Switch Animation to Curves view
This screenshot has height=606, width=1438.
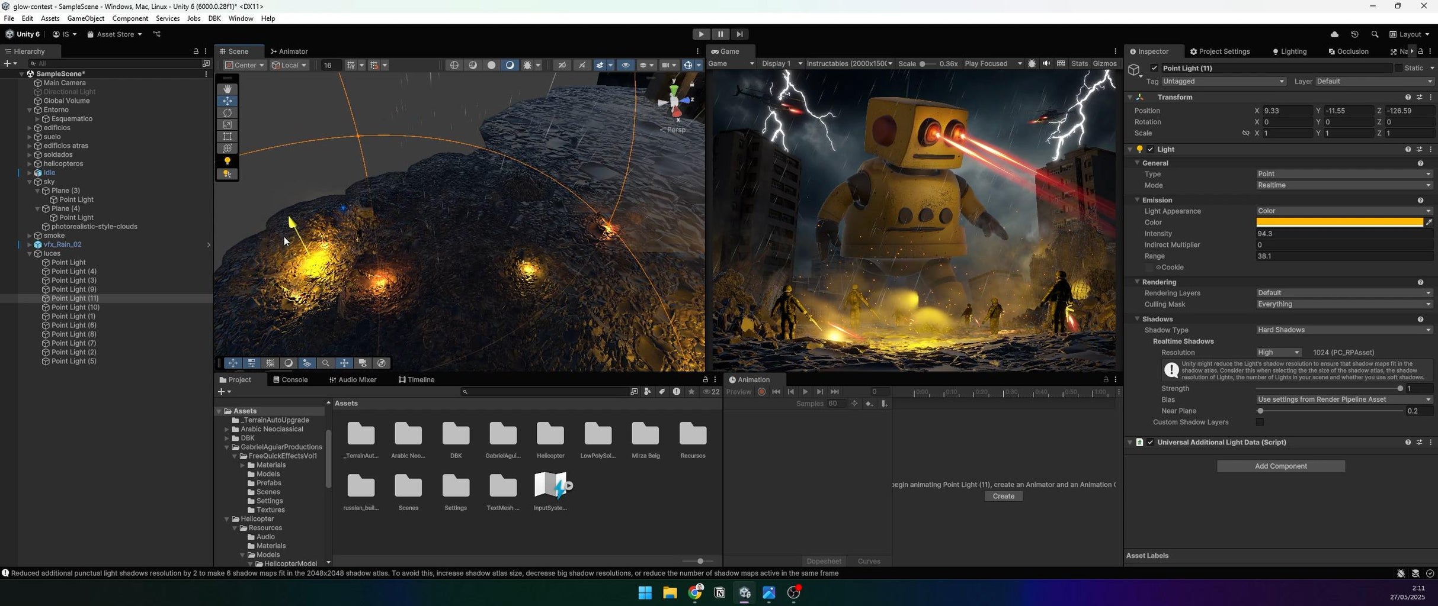(869, 562)
